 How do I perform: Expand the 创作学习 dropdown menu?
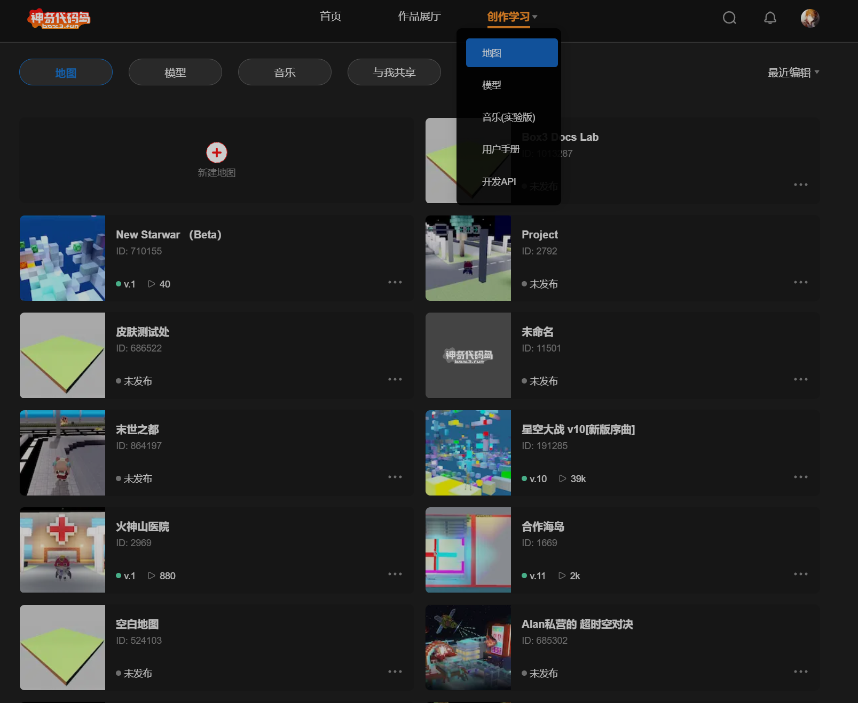(x=512, y=17)
